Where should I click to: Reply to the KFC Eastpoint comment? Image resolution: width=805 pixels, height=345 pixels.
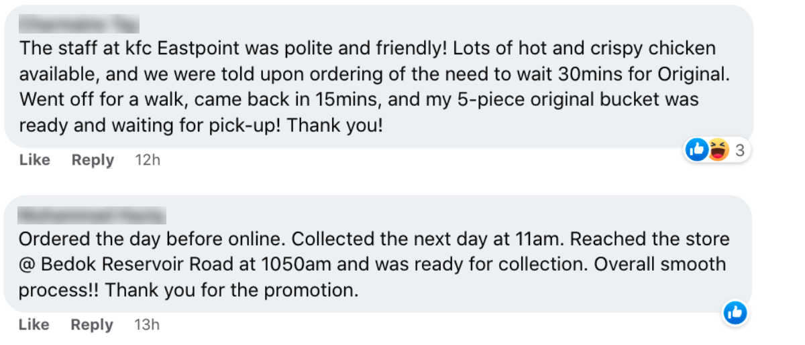click(93, 160)
